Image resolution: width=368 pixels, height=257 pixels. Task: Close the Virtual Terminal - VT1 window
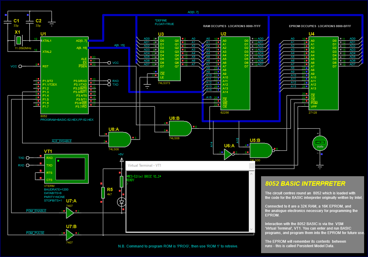click(x=252, y=165)
